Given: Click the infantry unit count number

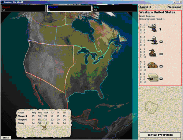Looking at the screenshot, I should [160, 29].
